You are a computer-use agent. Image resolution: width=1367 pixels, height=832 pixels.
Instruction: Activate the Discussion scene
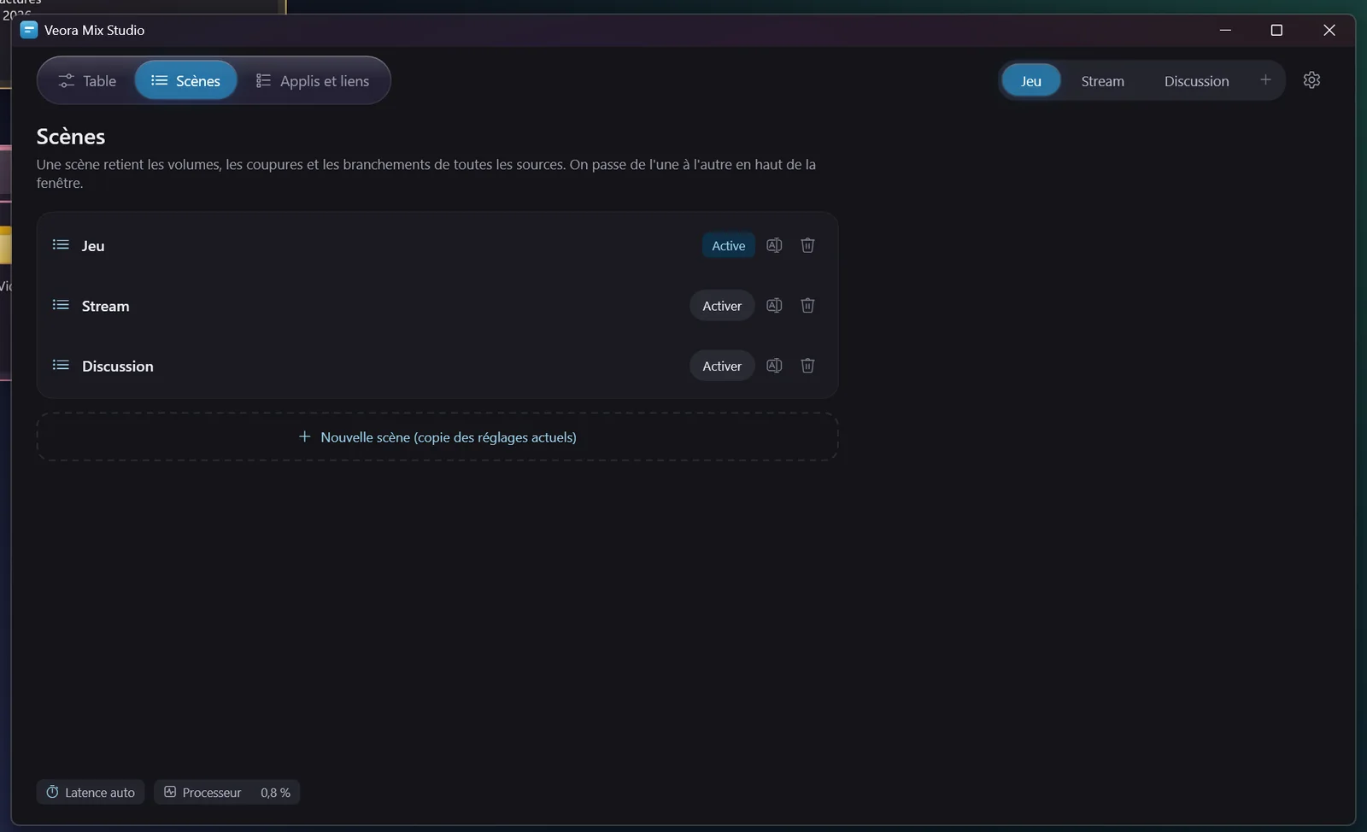click(722, 366)
